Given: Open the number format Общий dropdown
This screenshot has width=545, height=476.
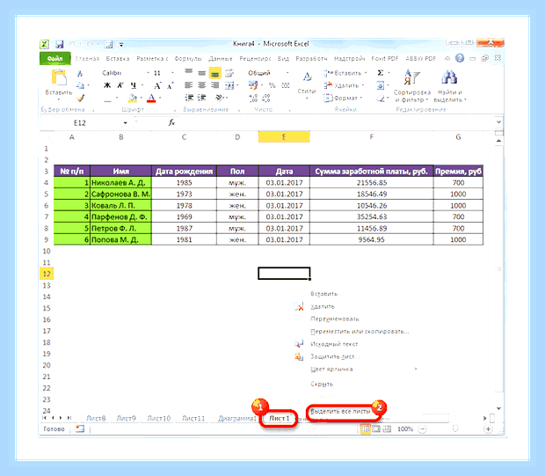Looking at the screenshot, I should point(287,73).
